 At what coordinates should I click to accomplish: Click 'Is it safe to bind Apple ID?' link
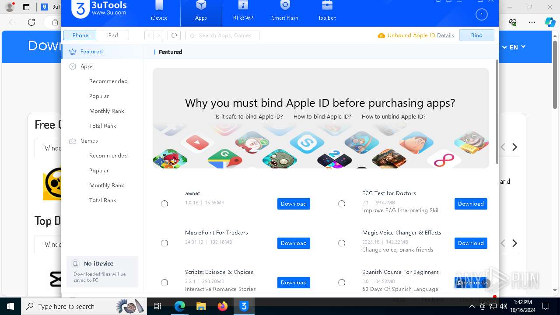[249, 117]
